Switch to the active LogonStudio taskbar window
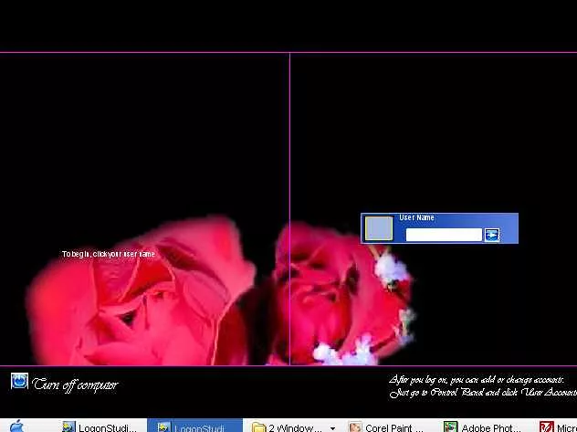The height and width of the screenshot is (432, 577). tap(196, 427)
